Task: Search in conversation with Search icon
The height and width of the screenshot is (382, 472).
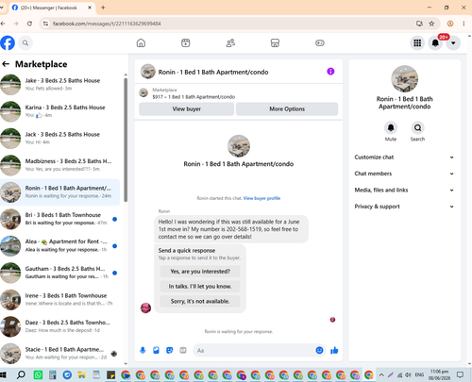Action: [417, 127]
